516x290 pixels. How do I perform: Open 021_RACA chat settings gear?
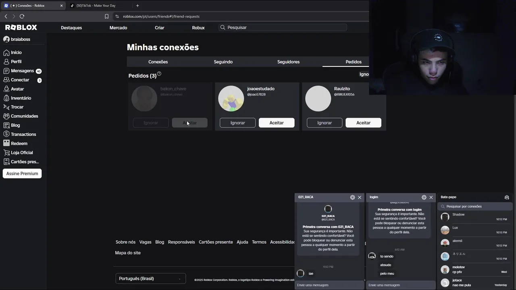[x=352, y=197]
